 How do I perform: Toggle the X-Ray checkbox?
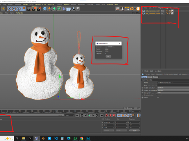click(158, 98)
